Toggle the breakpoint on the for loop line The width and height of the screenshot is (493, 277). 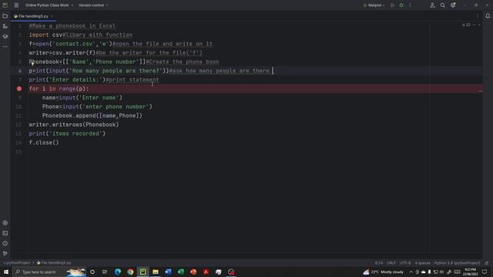tap(19, 89)
